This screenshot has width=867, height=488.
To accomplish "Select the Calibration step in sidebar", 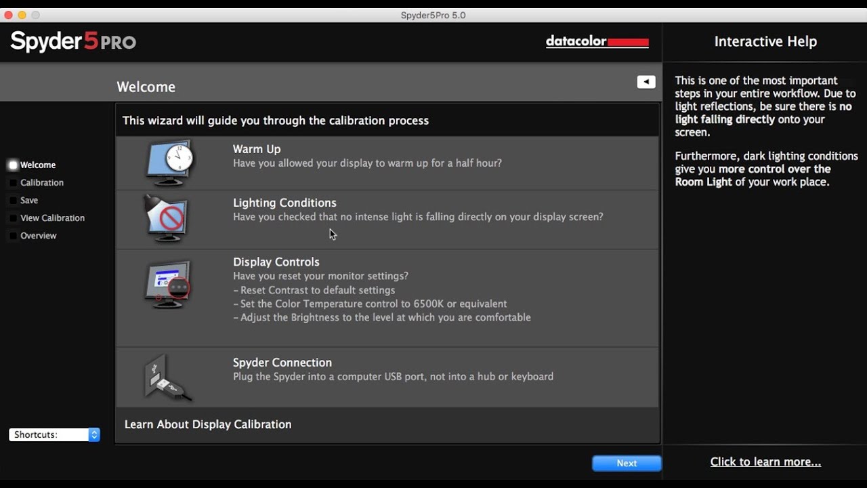I will click(37, 182).
